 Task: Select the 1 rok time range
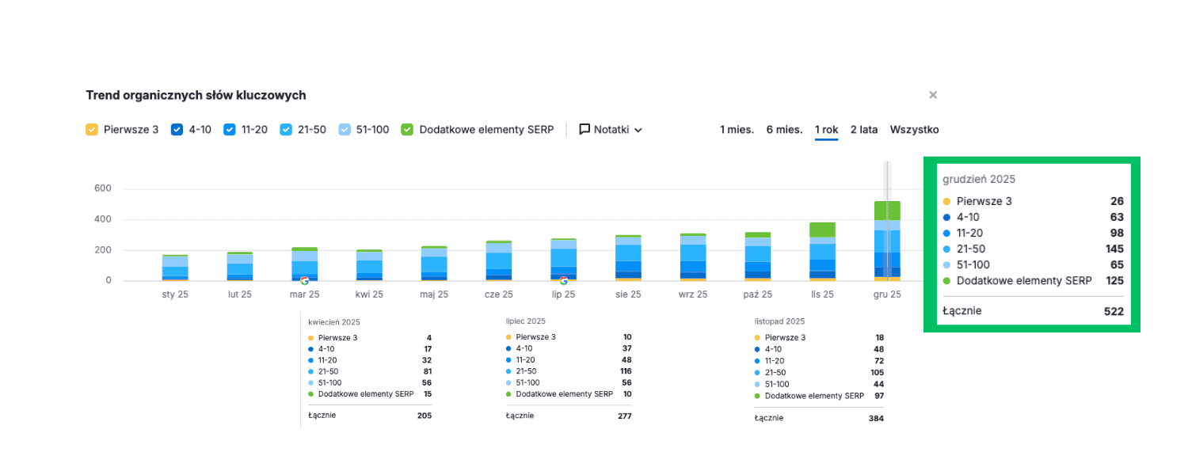(826, 130)
